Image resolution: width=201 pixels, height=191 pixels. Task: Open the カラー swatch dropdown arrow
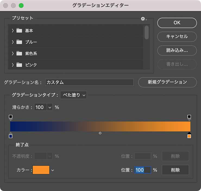click(x=53, y=170)
